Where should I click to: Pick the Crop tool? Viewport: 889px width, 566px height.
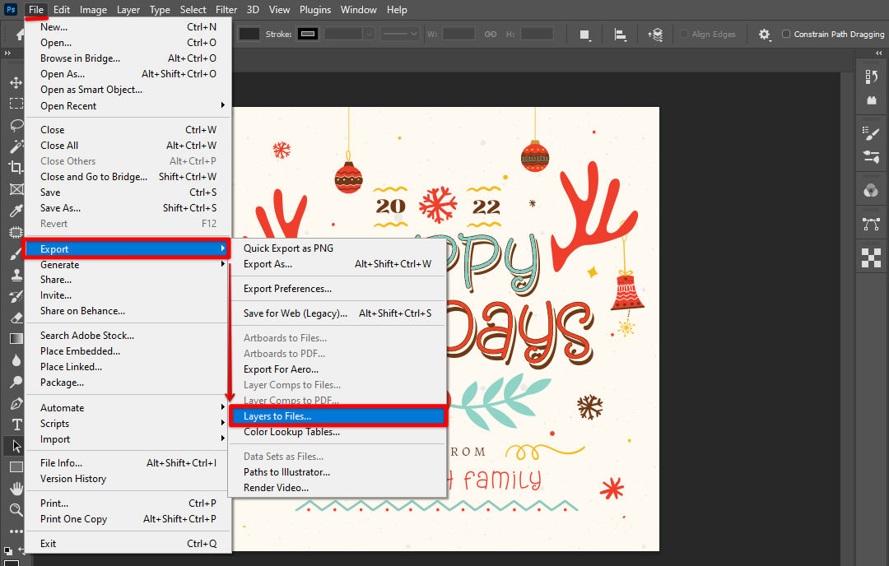coord(16,168)
